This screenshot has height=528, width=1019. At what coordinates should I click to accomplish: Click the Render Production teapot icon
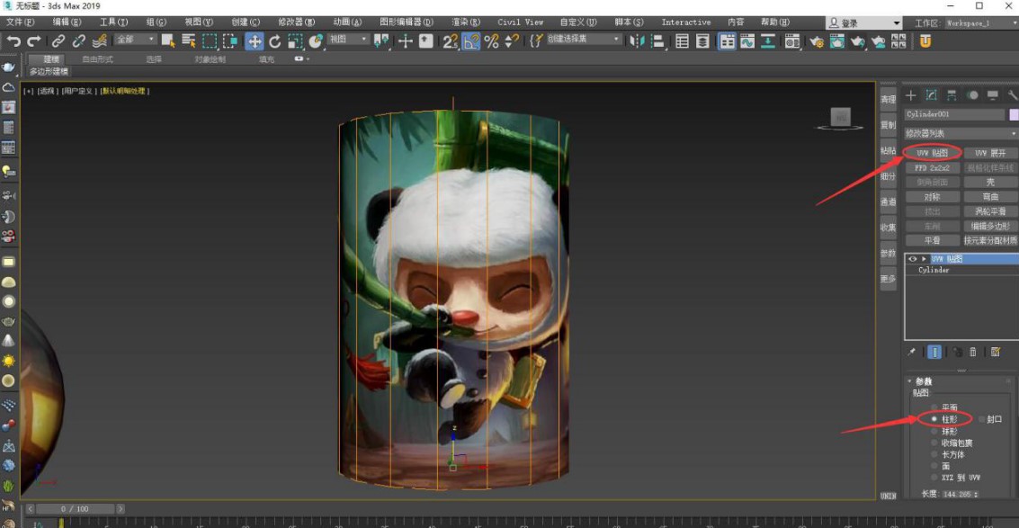858,41
